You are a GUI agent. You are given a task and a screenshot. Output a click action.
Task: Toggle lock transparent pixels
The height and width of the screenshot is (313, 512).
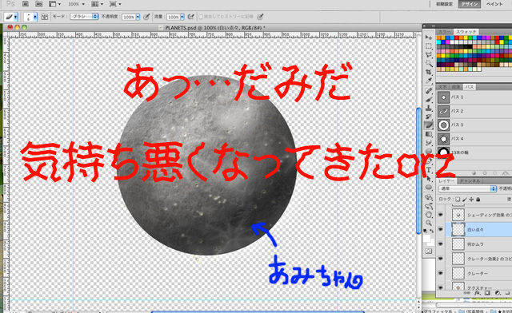click(x=458, y=199)
